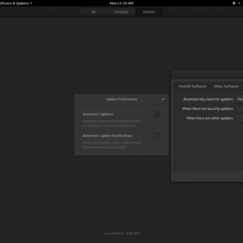Open the security updates action dropdown
This screenshot has width=243, height=243.
[239, 109]
